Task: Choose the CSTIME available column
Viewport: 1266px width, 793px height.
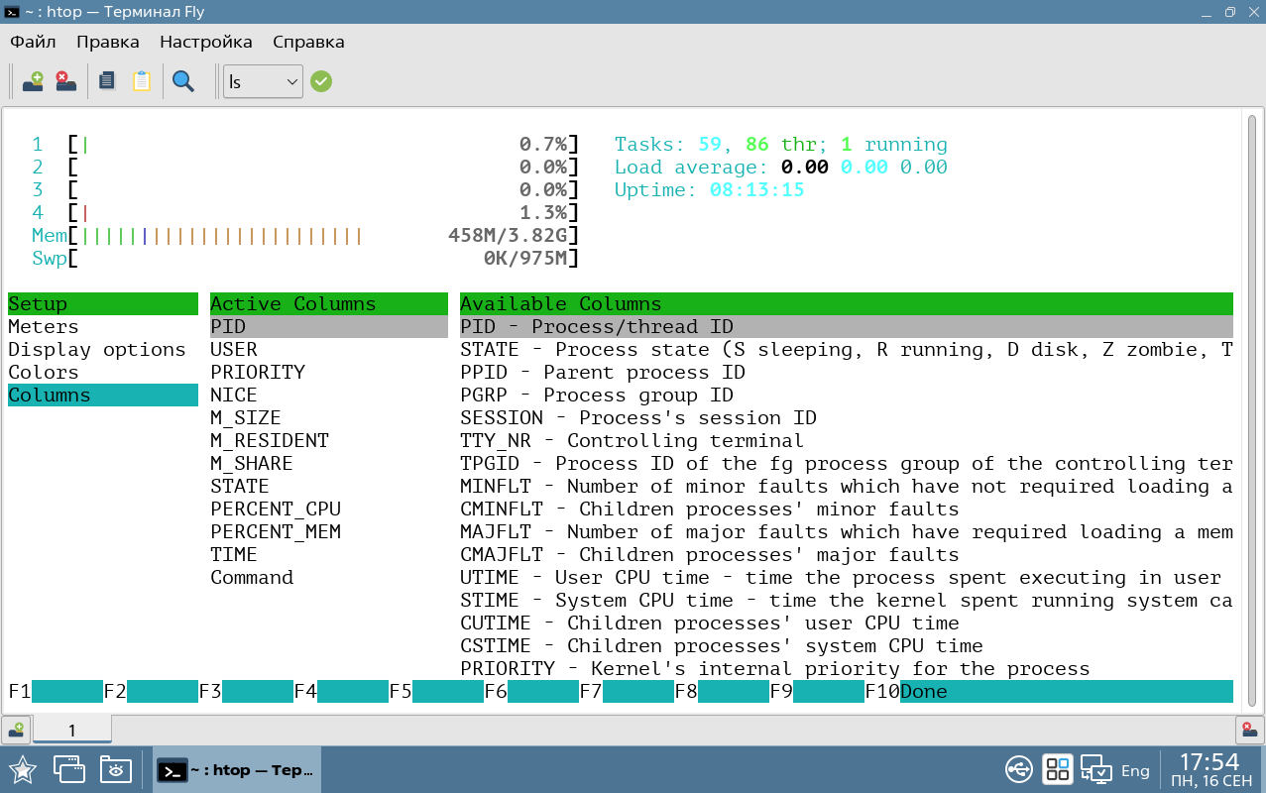Action: pos(847,646)
